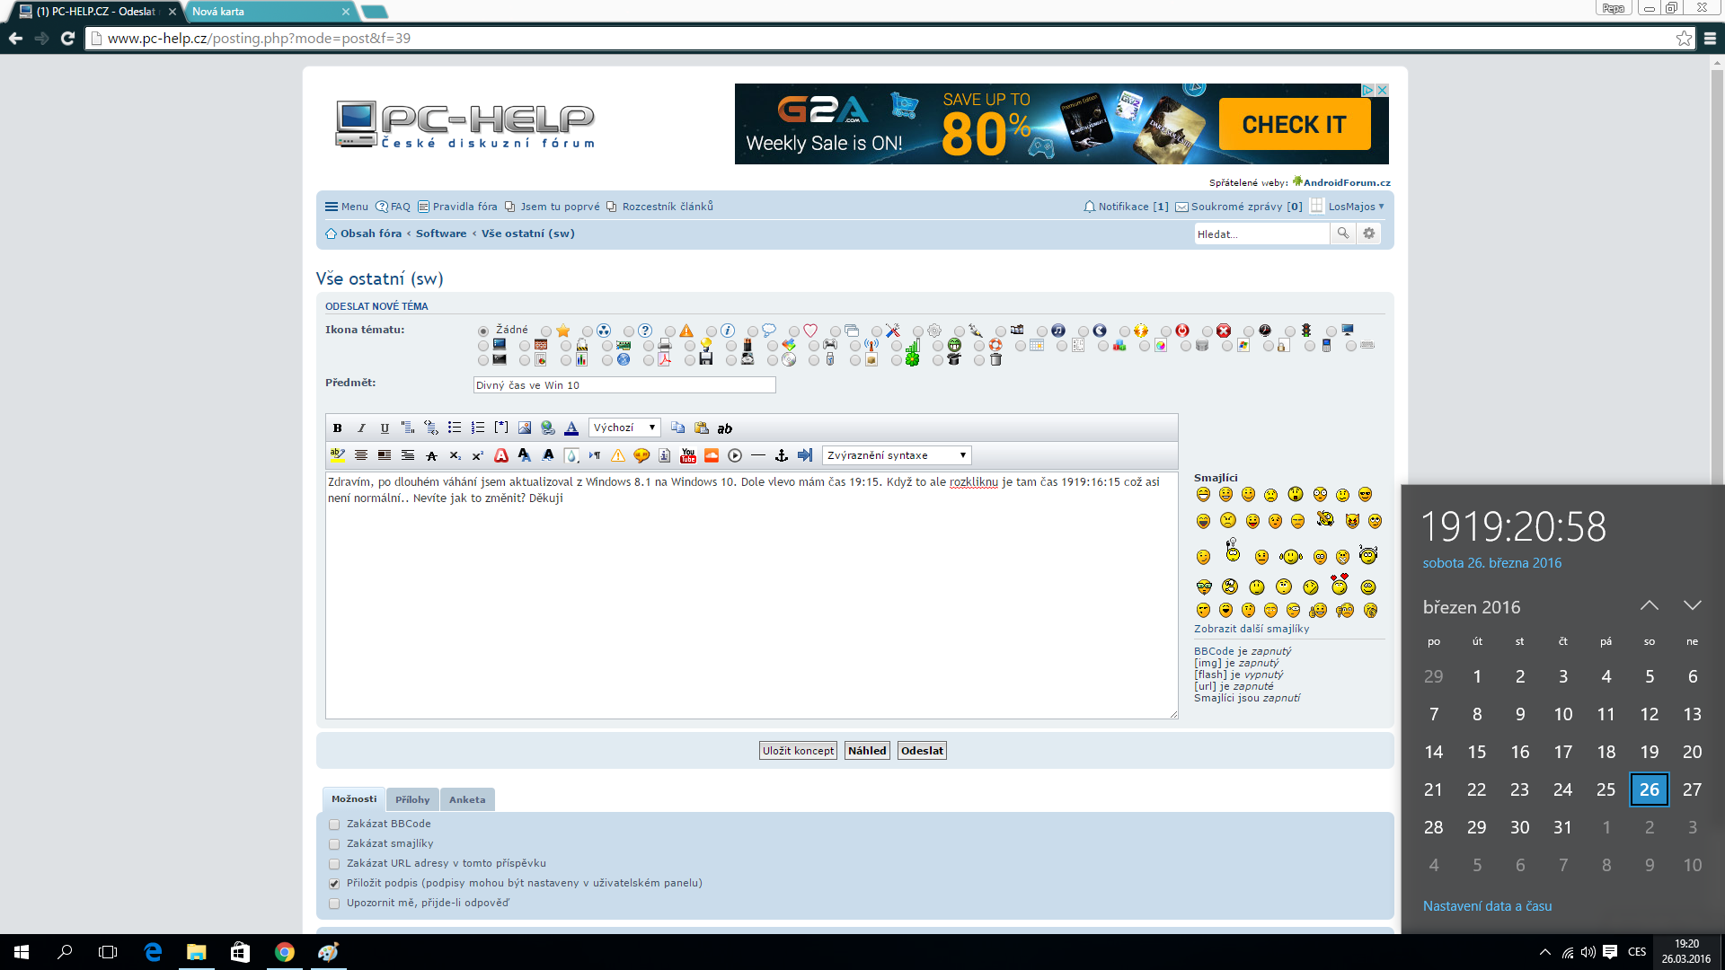1725x970 pixels.
Task: Click the Uložit koncept button
Action: (x=798, y=751)
